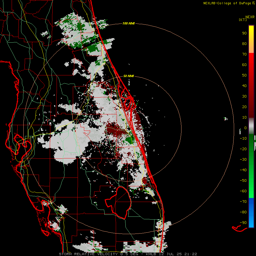Click the 90 value on the velocity scale
Viewport: 256px width, 256px height.
tap(244, 33)
